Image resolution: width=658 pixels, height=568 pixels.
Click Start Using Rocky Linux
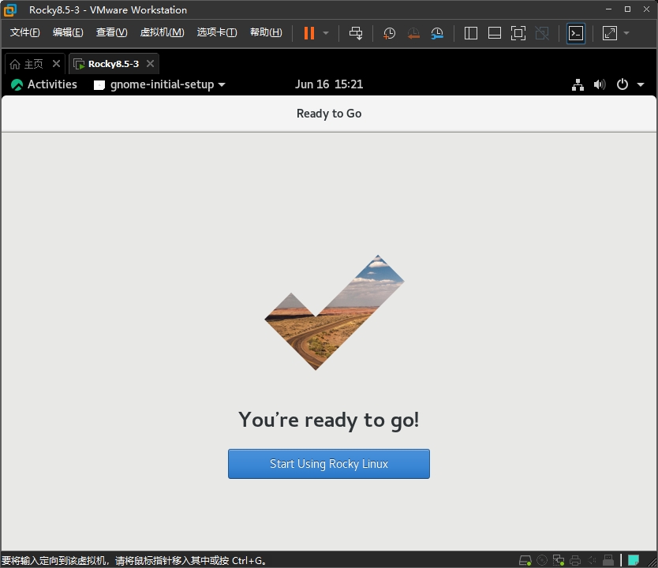pos(328,464)
